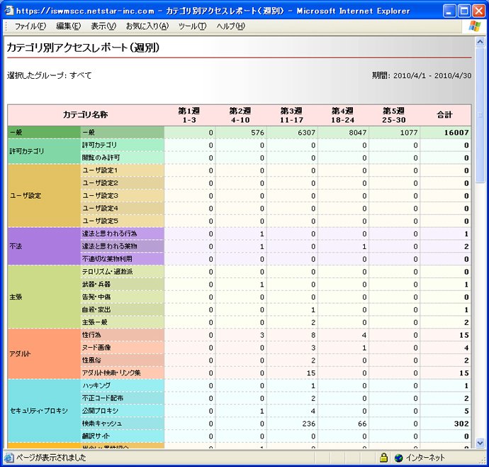The width and height of the screenshot is (489, 467).
Task: Select the ハッキング row label
Action: pos(122,385)
